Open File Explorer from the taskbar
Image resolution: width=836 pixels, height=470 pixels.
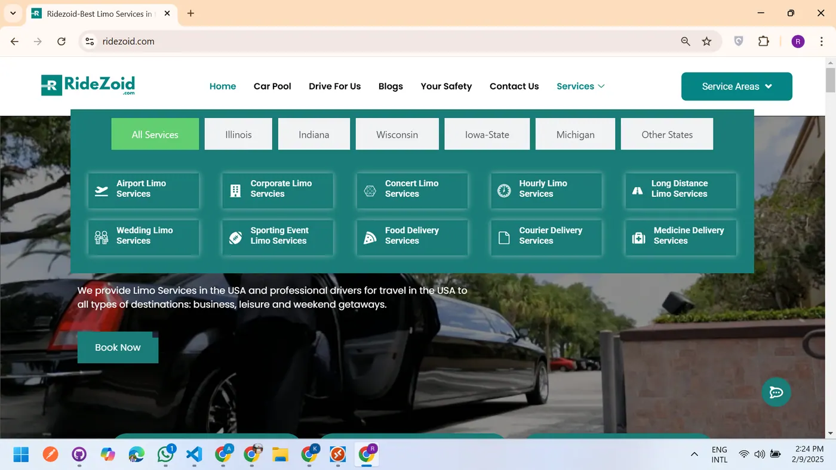tap(281, 454)
